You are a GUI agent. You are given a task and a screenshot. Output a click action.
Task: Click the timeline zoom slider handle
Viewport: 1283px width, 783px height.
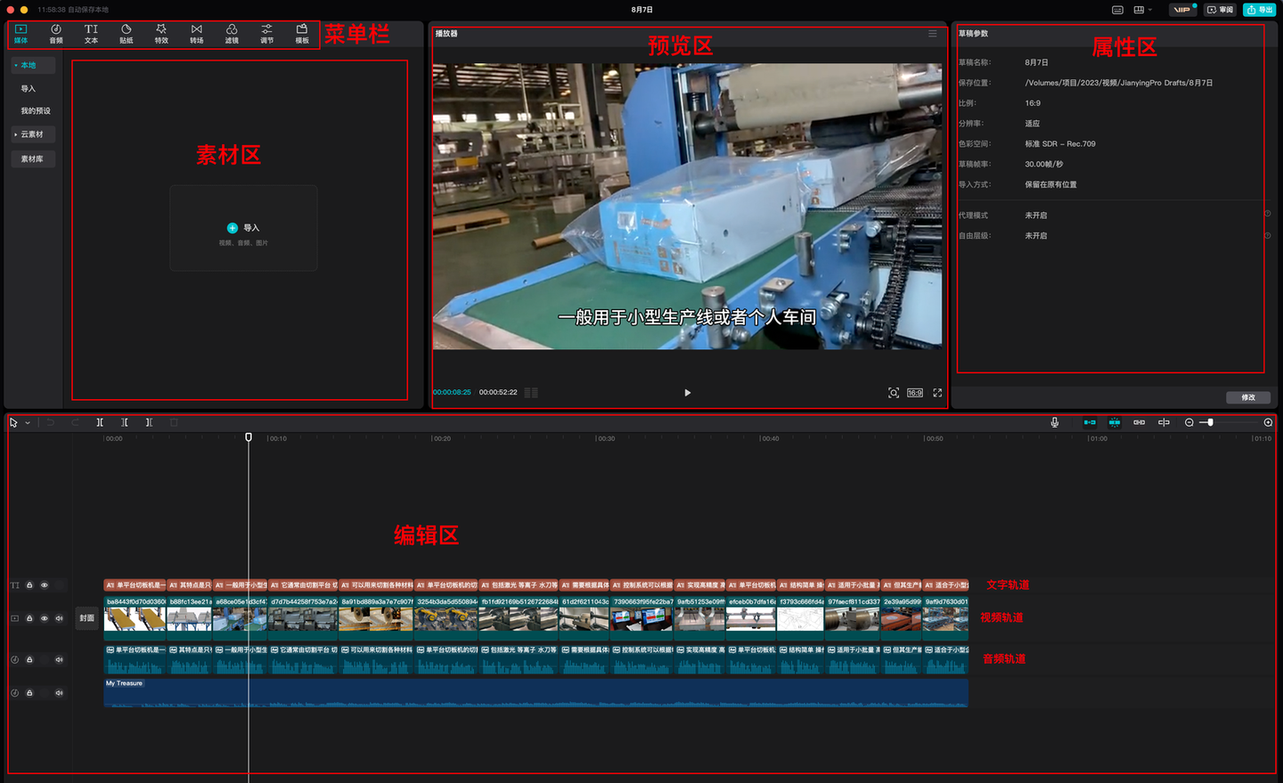click(x=1210, y=422)
